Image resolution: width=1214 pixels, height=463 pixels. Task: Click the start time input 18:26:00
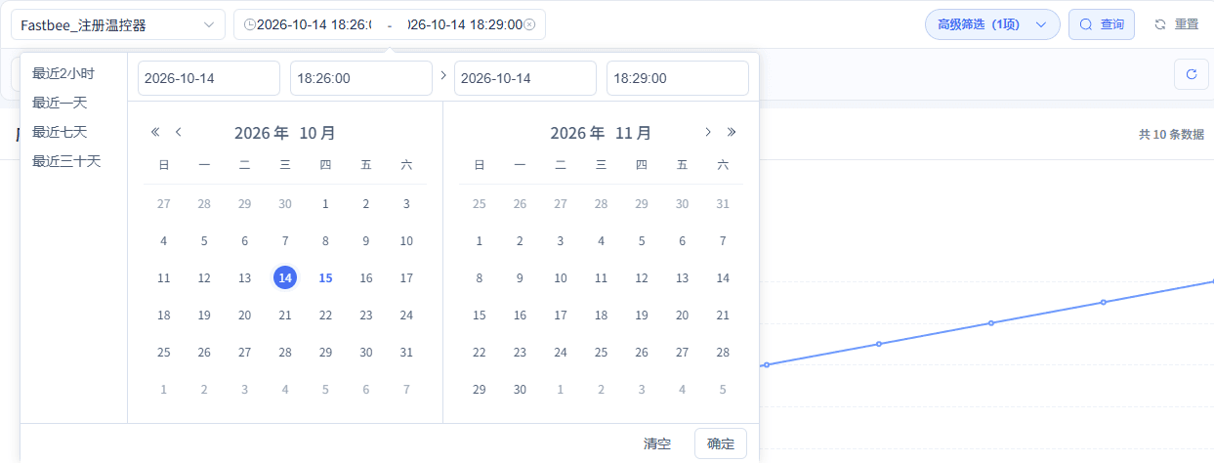[361, 78]
